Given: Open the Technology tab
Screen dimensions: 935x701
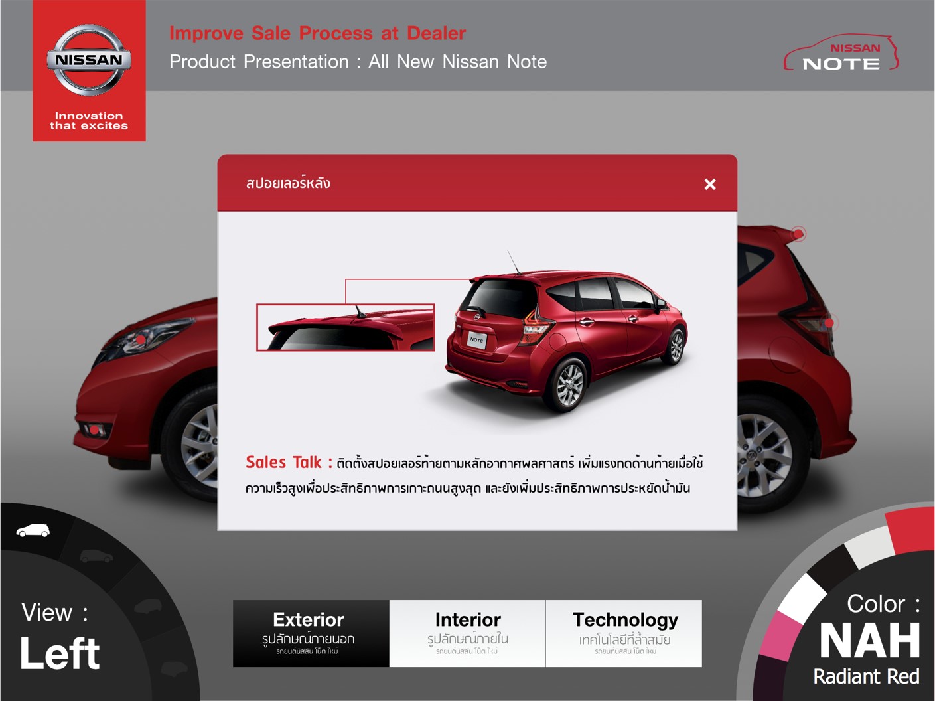Looking at the screenshot, I should pos(624,633).
